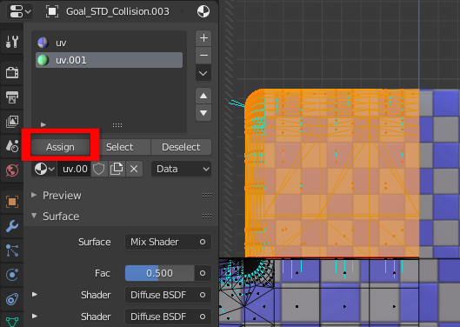Click the Surface panel drag grip
The image size is (460, 327).
[207, 217]
